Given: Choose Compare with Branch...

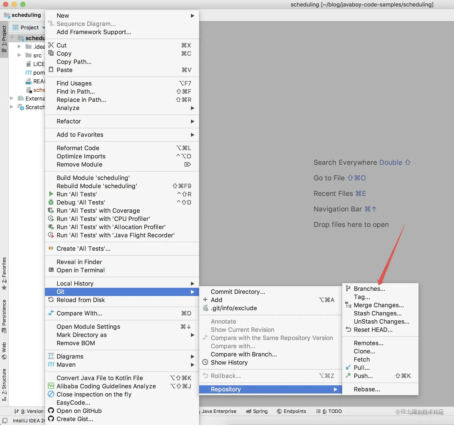Looking at the screenshot, I should coord(271,354).
